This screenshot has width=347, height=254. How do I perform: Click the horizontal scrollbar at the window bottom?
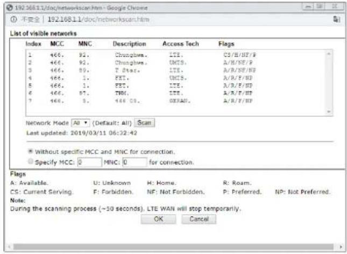(173, 246)
